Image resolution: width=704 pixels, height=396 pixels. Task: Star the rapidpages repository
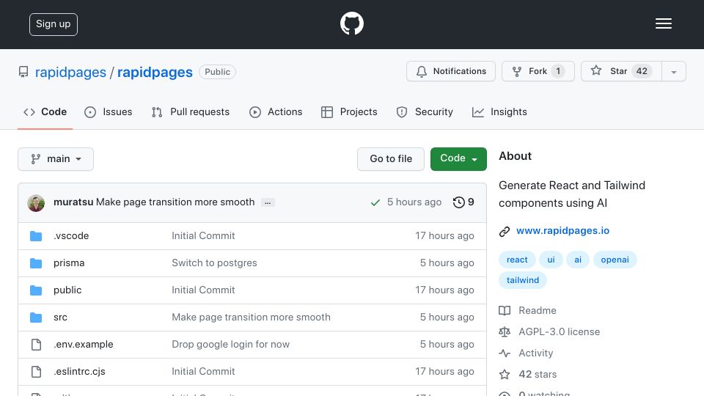coord(621,71)
